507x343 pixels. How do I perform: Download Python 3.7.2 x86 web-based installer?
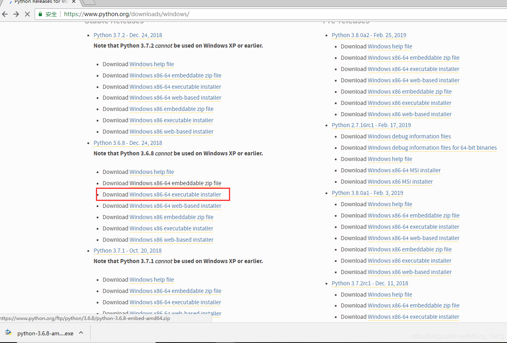171,132
